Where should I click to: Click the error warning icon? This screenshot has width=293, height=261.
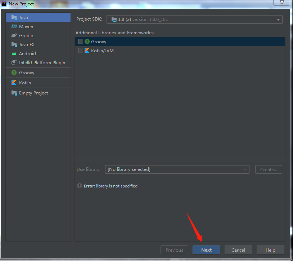click(x=80, y=186)
